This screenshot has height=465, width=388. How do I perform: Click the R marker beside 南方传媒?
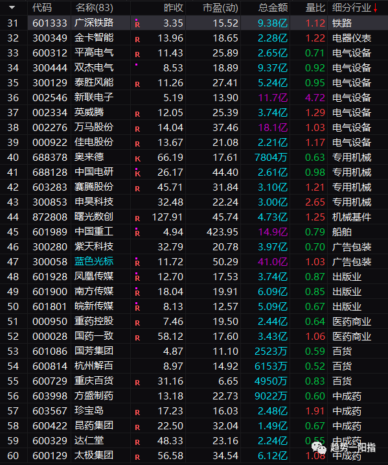tap(137, 293)
